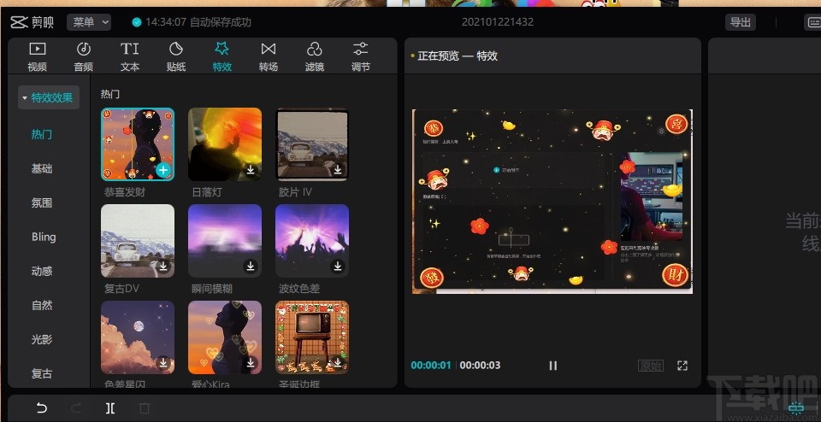Screen dimensions: 821x422
Task: Click the 导出 export button
Action: coord(741,22)
